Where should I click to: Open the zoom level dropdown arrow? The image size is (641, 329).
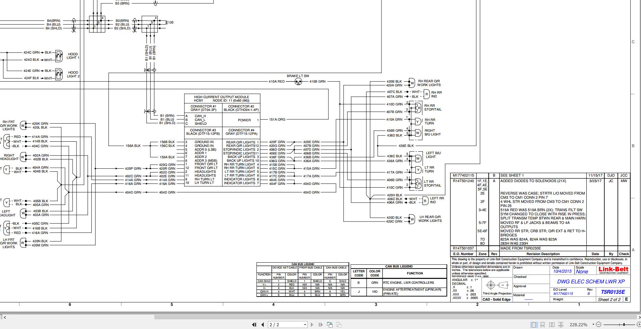[593, 325]
